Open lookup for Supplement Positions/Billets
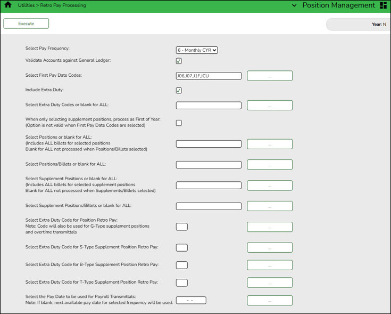The height and width of the screenshot is (314, 391). pyautogui.click(x=270, y=206)
